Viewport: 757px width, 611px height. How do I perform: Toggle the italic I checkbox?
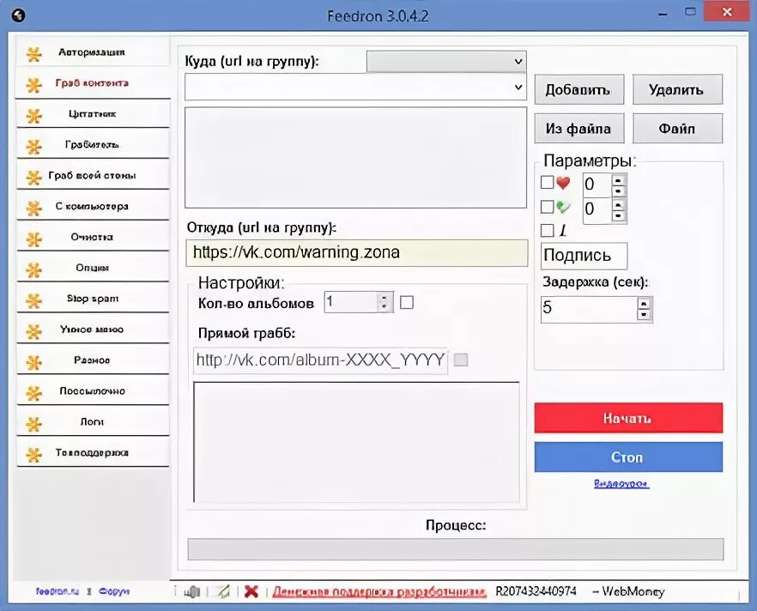547,230
